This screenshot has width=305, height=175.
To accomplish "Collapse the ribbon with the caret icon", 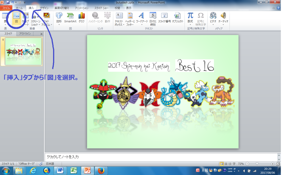I will [x=274, y=8].
